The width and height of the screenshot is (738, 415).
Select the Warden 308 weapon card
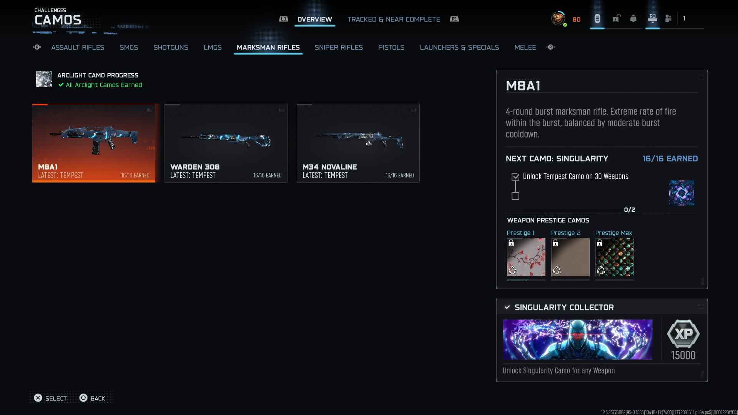tap(226, 143)
